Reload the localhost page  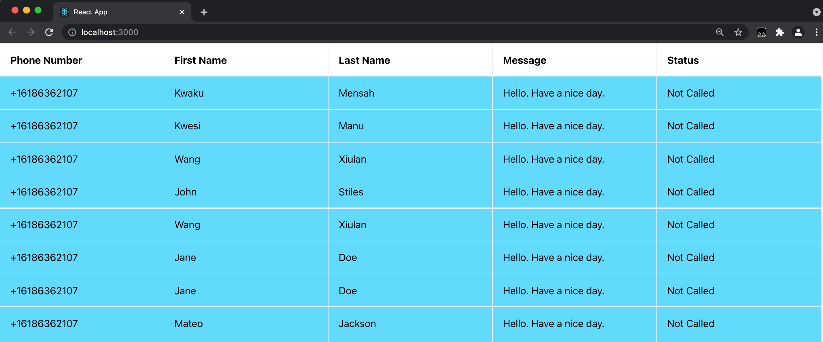(49, 32)
